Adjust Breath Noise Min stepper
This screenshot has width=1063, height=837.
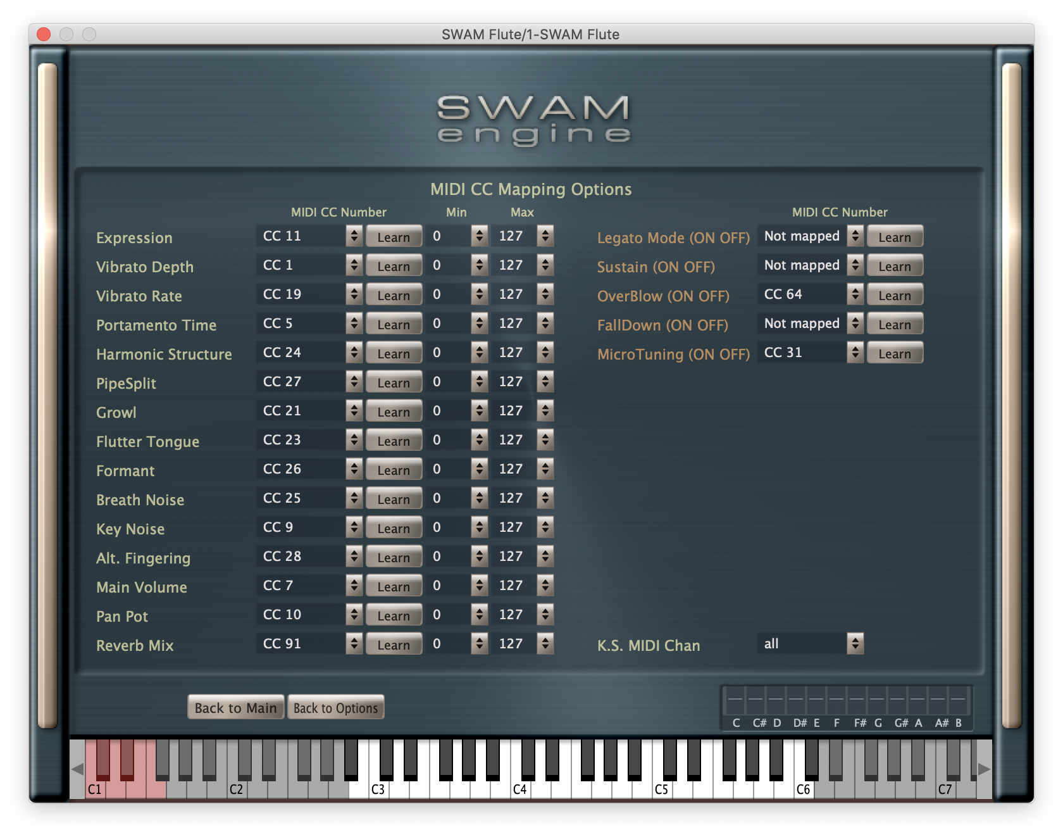click(x=480, y=498)
